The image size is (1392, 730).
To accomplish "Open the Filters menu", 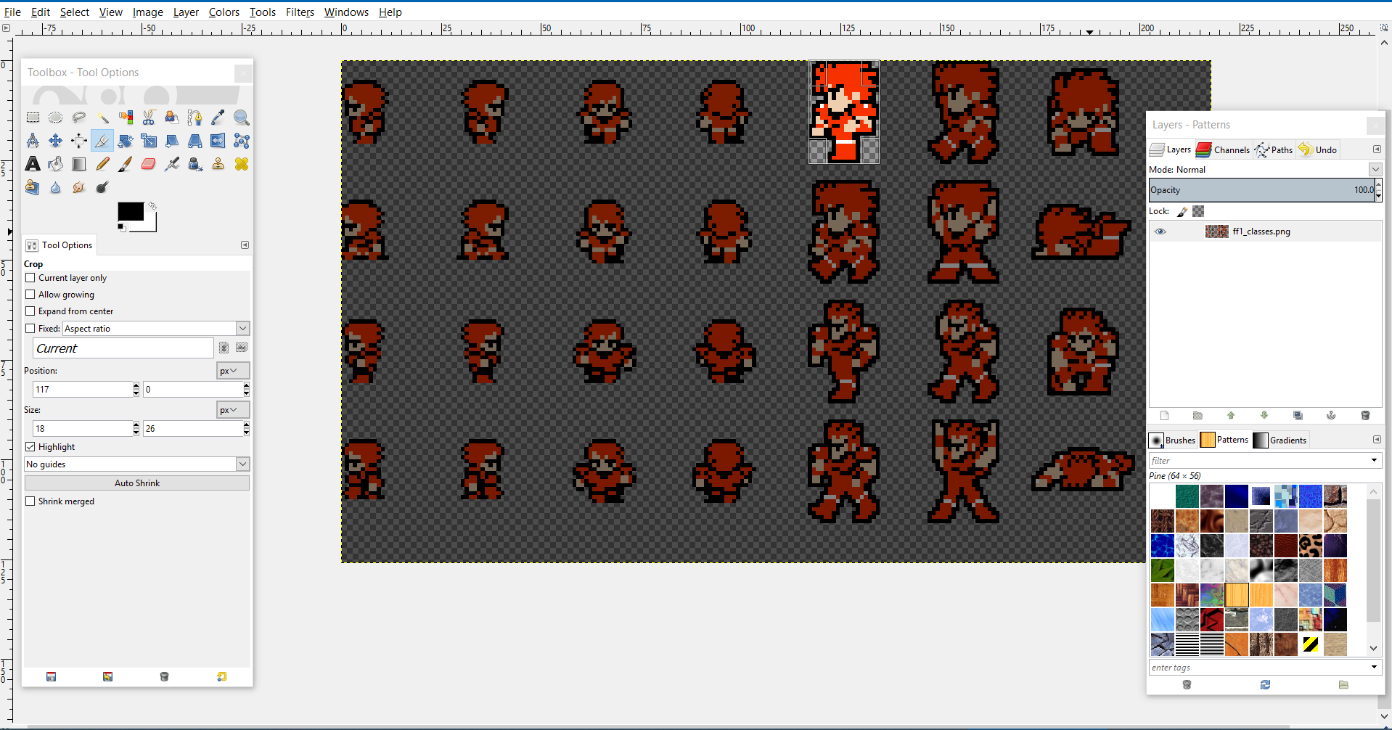I will coord(300,12).
